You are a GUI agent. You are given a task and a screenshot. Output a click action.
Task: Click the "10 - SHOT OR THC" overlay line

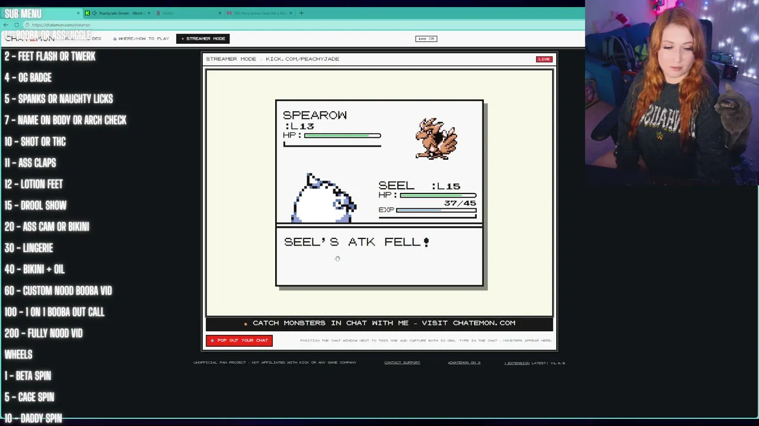[x=35, y=141]
